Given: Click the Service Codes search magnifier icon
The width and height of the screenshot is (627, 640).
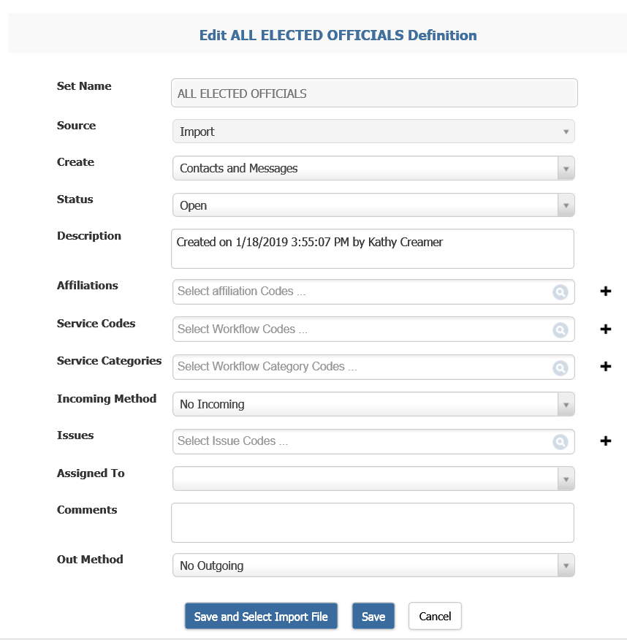Looking at the screenshot, I should (x=560, y=329).
